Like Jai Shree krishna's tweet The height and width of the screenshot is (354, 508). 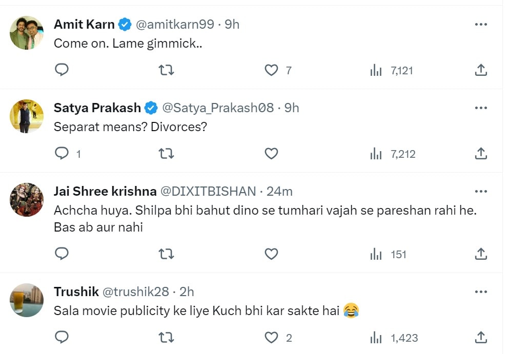(x=272, y=254)
